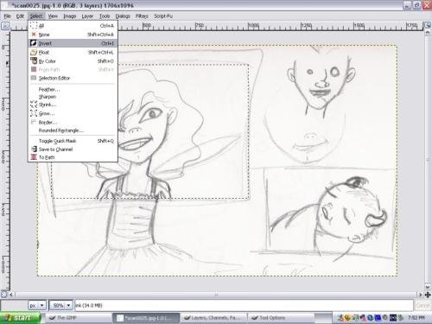Switch to Layers, Channels taskbar window

pos(213,318)
